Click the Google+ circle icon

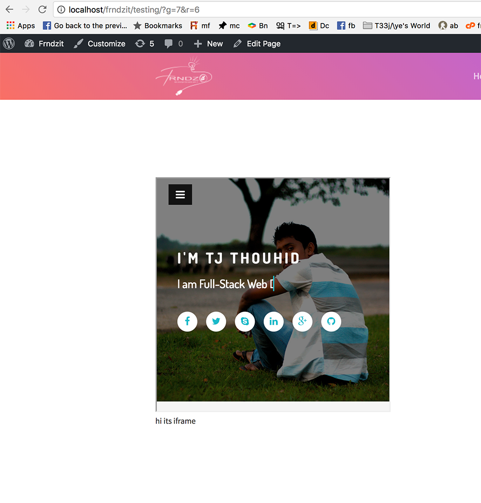pyautogui.click(x=302, y=321)
